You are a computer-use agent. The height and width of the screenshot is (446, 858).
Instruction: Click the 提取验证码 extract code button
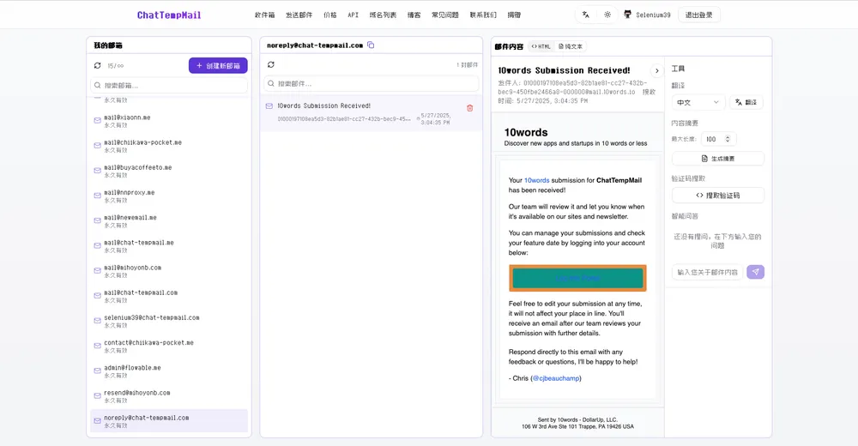[718, 196]
